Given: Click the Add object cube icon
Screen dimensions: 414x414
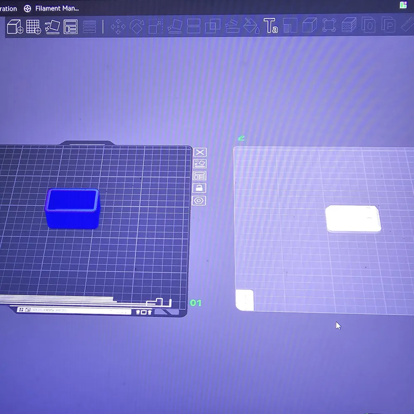Looking at the screenshot, I should [x=15, y=26].
